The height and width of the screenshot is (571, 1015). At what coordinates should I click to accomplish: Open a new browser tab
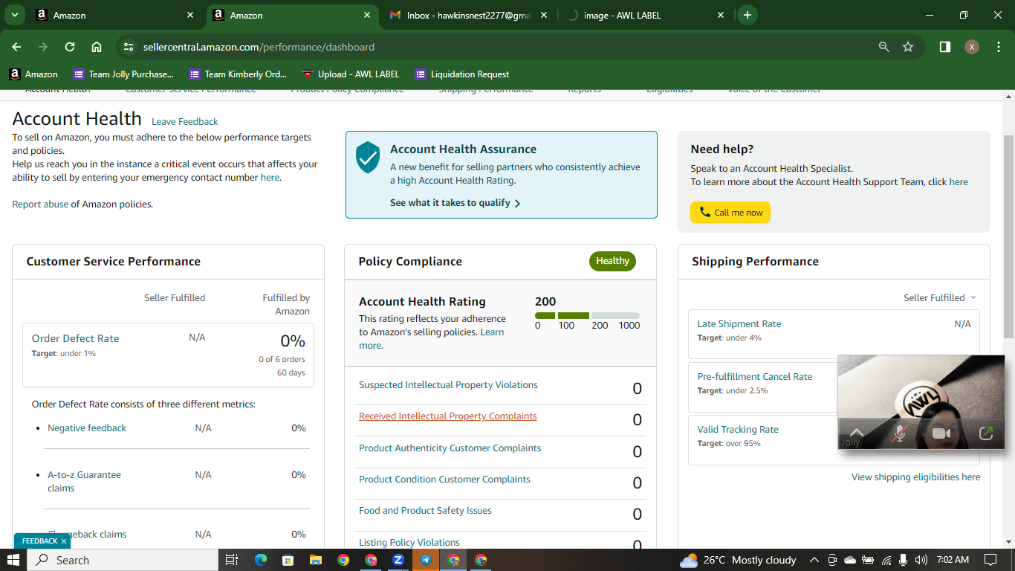tap(747, 15)
